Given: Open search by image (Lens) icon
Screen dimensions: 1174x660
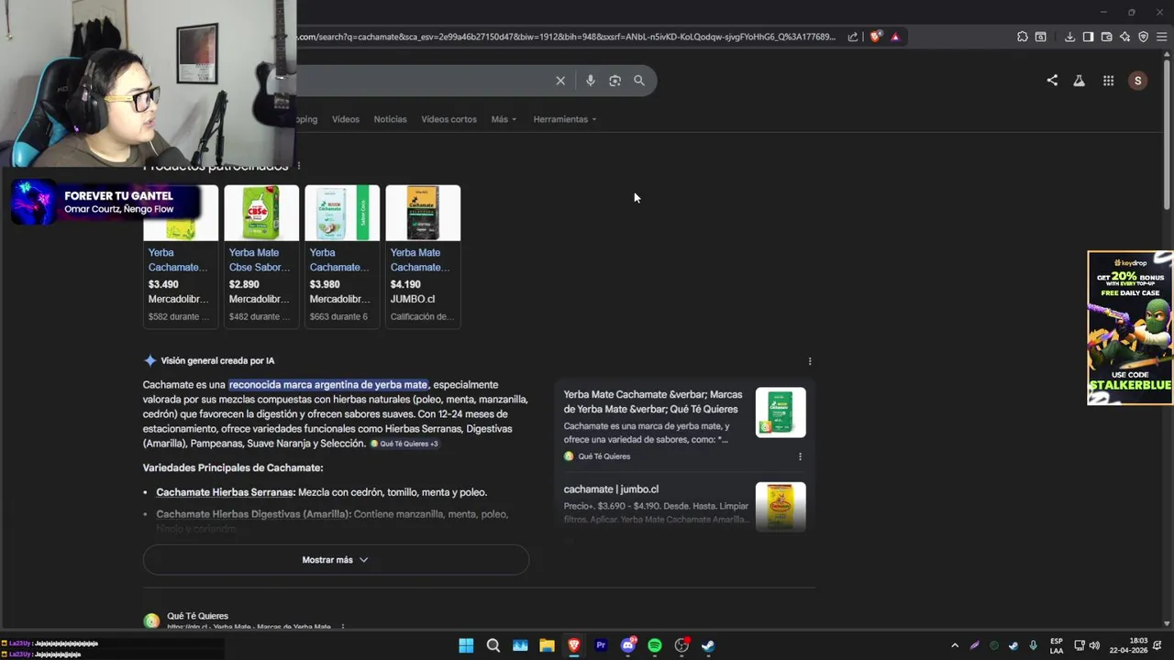Looking at the screenshot, I should point(615,81).
